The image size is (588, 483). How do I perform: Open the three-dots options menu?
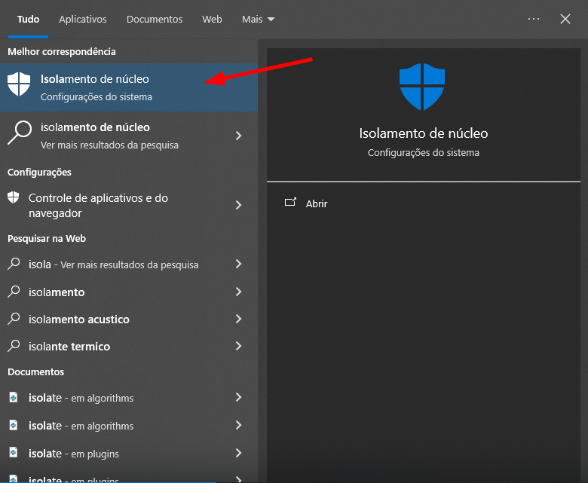pyautogui.click(x=533, y=19)
